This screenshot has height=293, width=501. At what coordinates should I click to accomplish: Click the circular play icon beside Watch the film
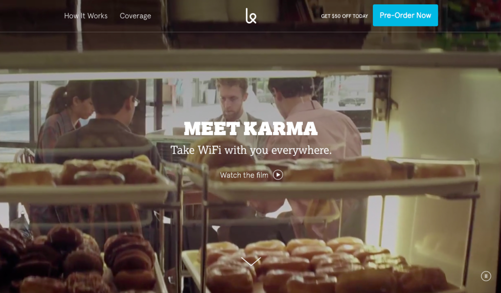278,175
